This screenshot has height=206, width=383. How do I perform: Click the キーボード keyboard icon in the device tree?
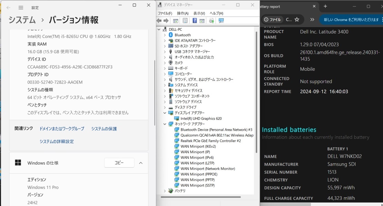(x=171, y=68)
